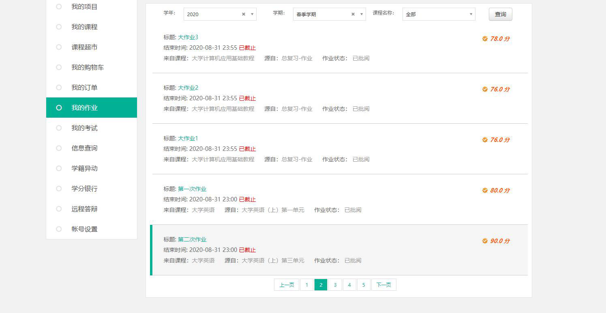Click 大学英语（上）第三单元 source text
Screen dimensions: 606x313
pyautogui.click(x=273, y=260)
